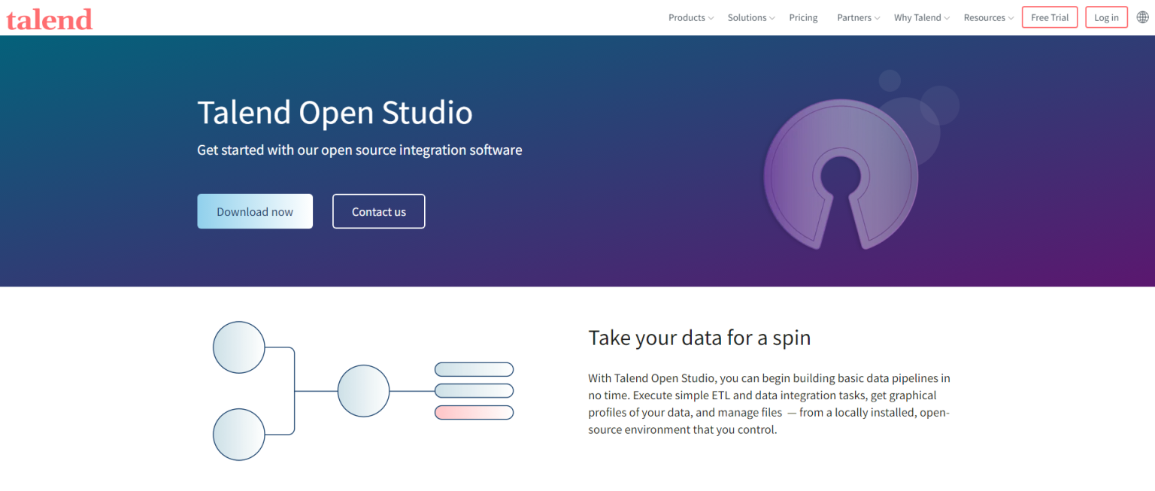Click the Talend Open Studio hero heading

335,113
